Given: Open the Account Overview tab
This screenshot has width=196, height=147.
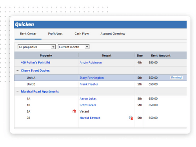Looking at the screenshot, I should [113, 34].
